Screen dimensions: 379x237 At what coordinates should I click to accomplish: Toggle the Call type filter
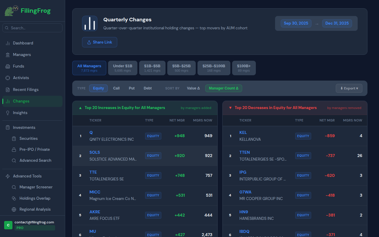coord(116,88)
